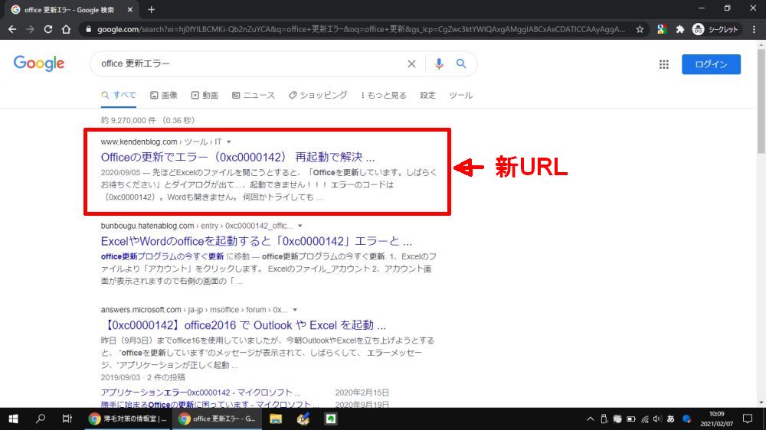Open アプリケーションエラー0xc0000142 sublink
Image resolution: width=766 pixels, height=430 pixels.
pyautogui.click(x=201, y=393)
